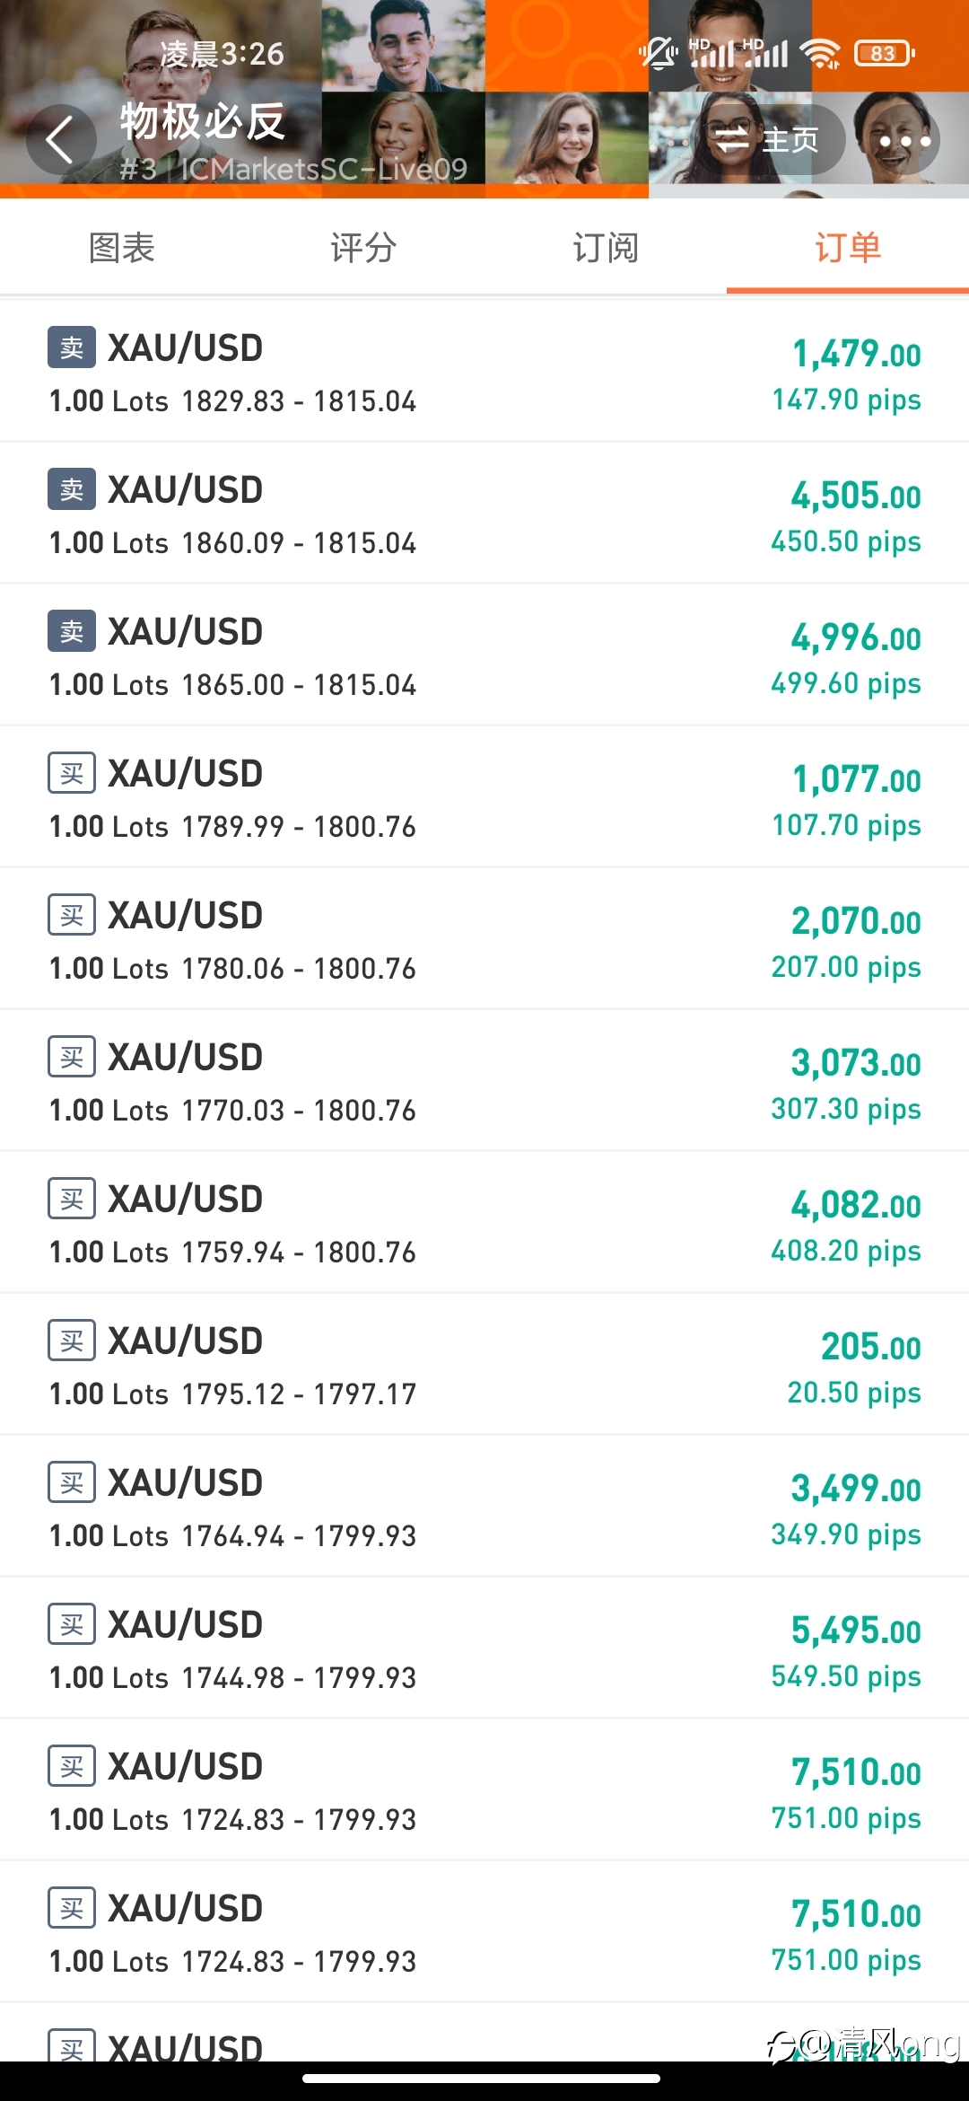Open the order with 5,495.00 profit
The width and height of the screenshot is (969, 2101).
[x=484, y=1648]
